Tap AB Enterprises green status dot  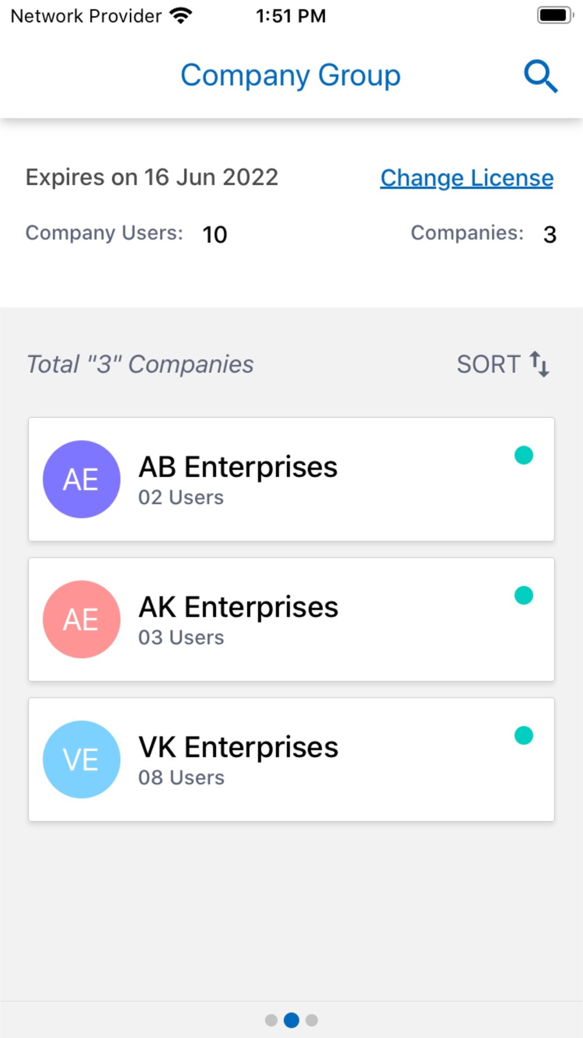[524, 455]
